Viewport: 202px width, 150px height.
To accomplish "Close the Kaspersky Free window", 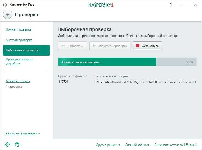I will [x=195, y=5].
